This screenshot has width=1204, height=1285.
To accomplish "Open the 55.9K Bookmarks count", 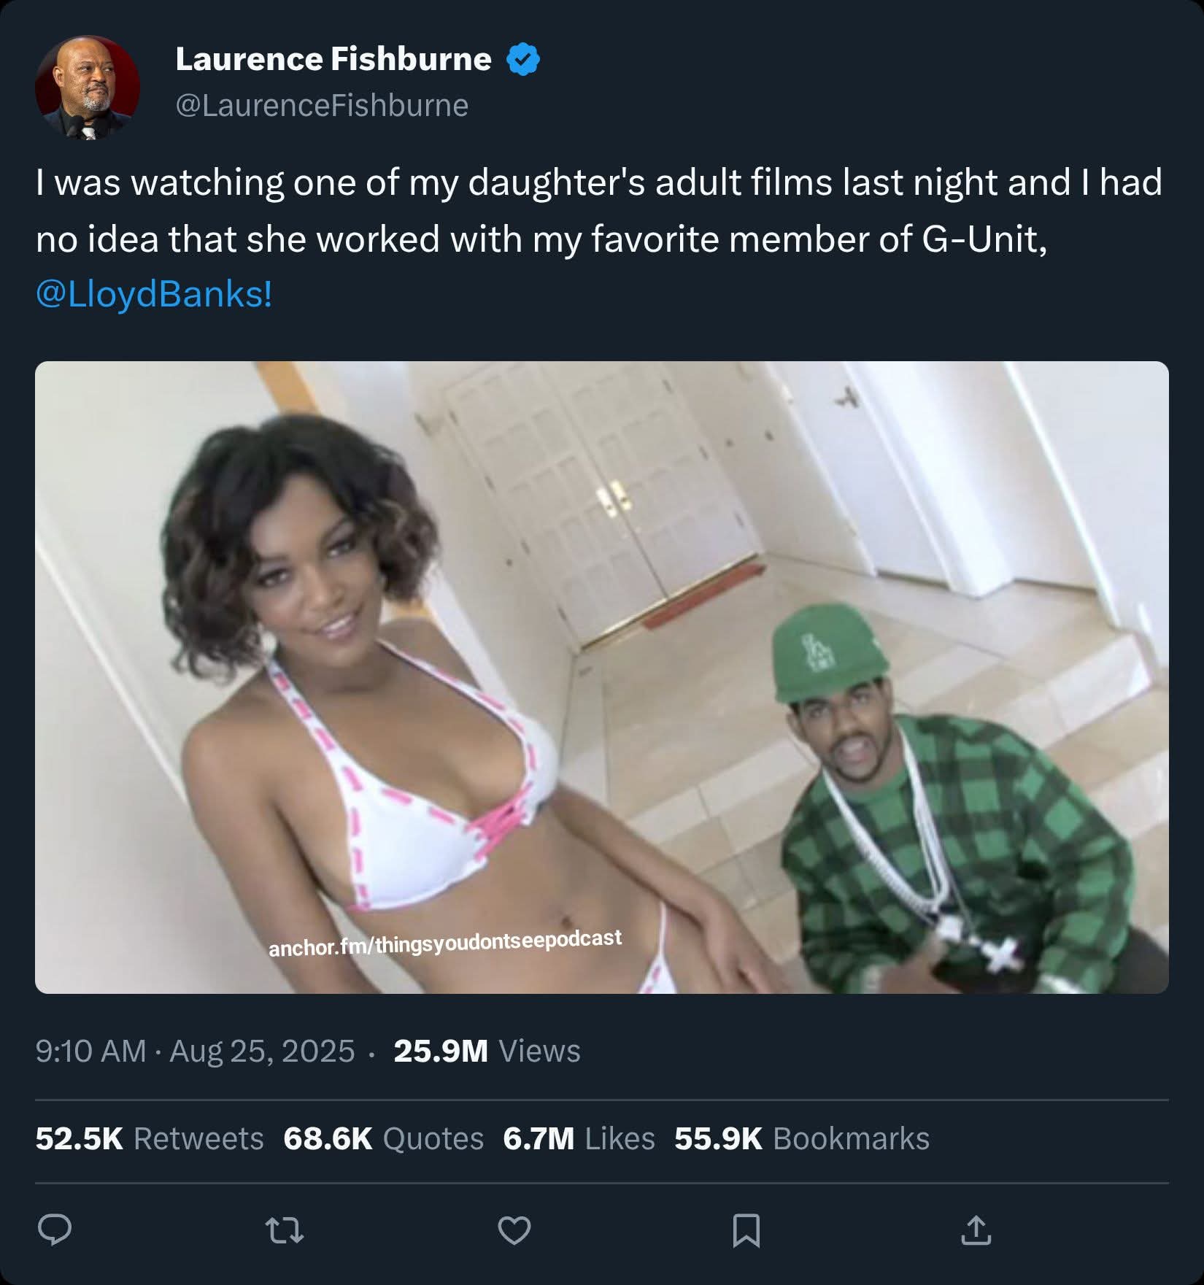I will coord(802,1138).
